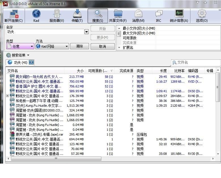
Task: Click the horizontal scrollbar thumb in results list
Action: click(x=56, y=158)
